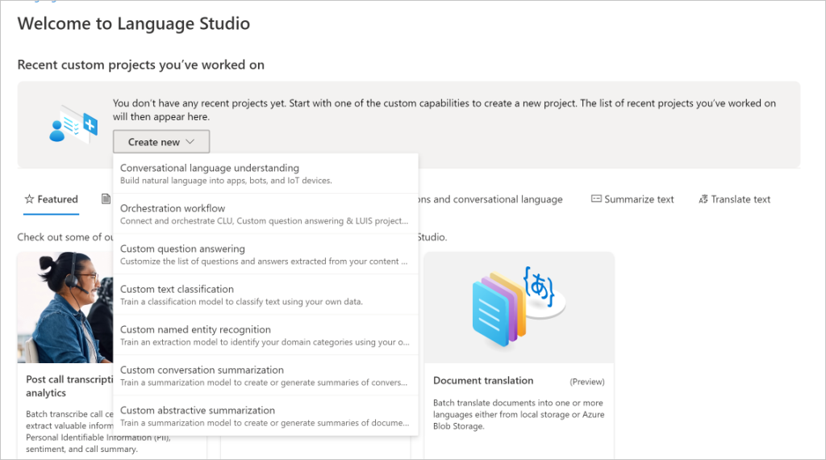The image size is (826, 460).
Task: Choose Custom named entity recognition
Action: 265,335
